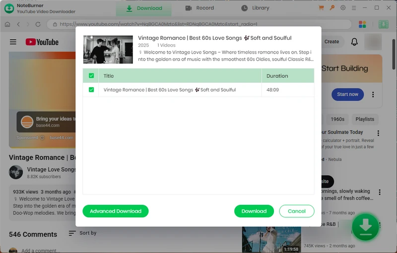The height and width of the screenshot is (253, 397).
Task: Click the Advanced Download button
Action: pyautogui.click(x=116, y=211)
